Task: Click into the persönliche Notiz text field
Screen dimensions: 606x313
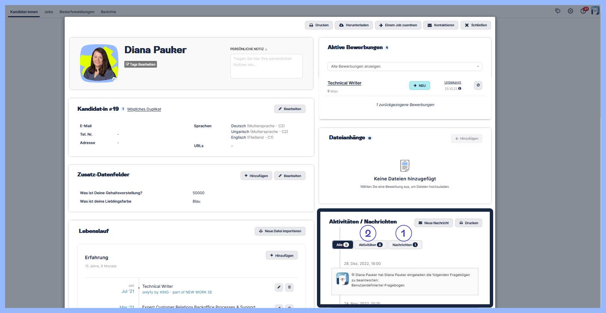Action: (x=266, y=66)
